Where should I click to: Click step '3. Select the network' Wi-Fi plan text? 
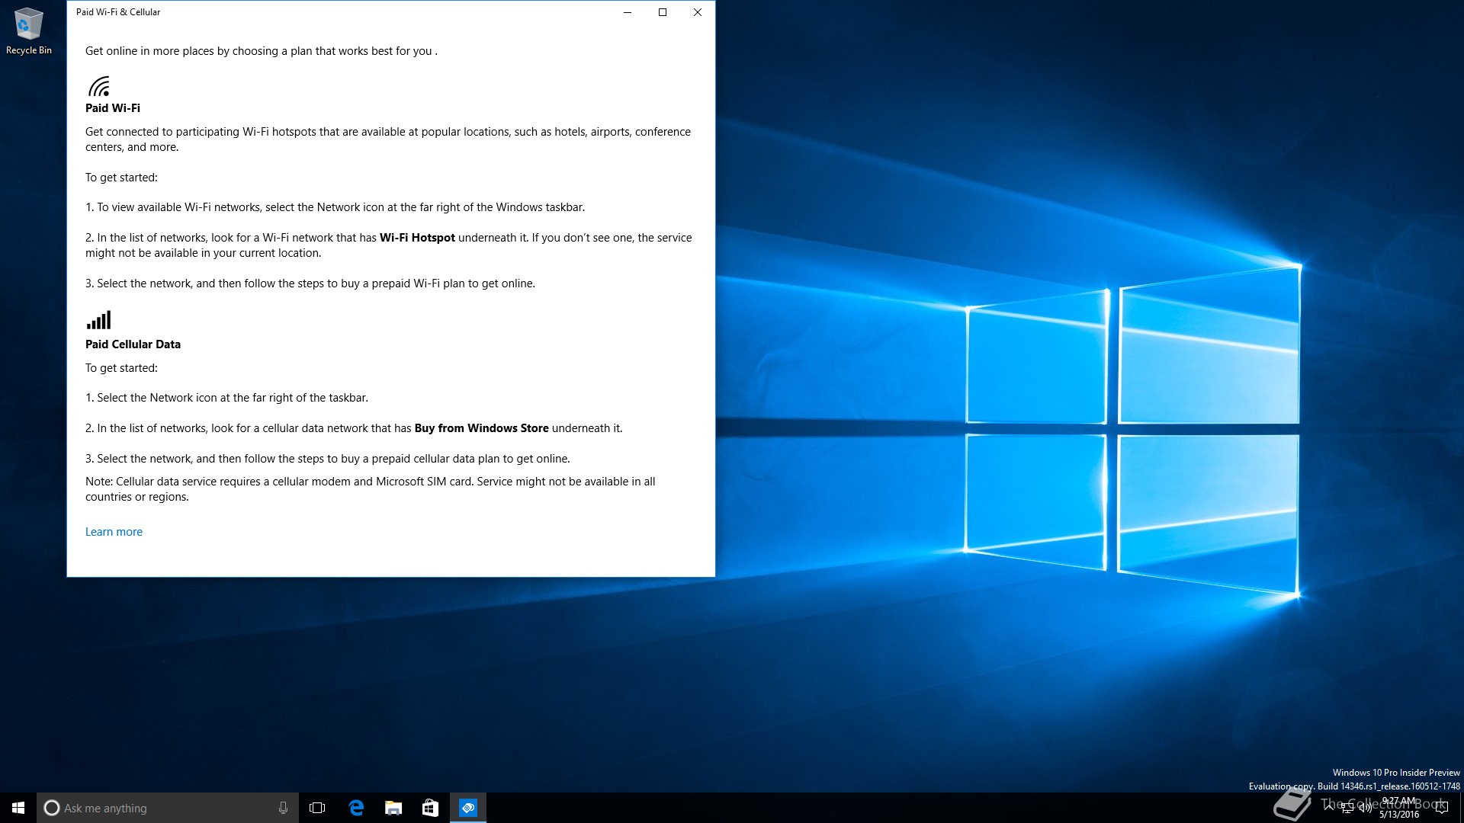[310, 283]
